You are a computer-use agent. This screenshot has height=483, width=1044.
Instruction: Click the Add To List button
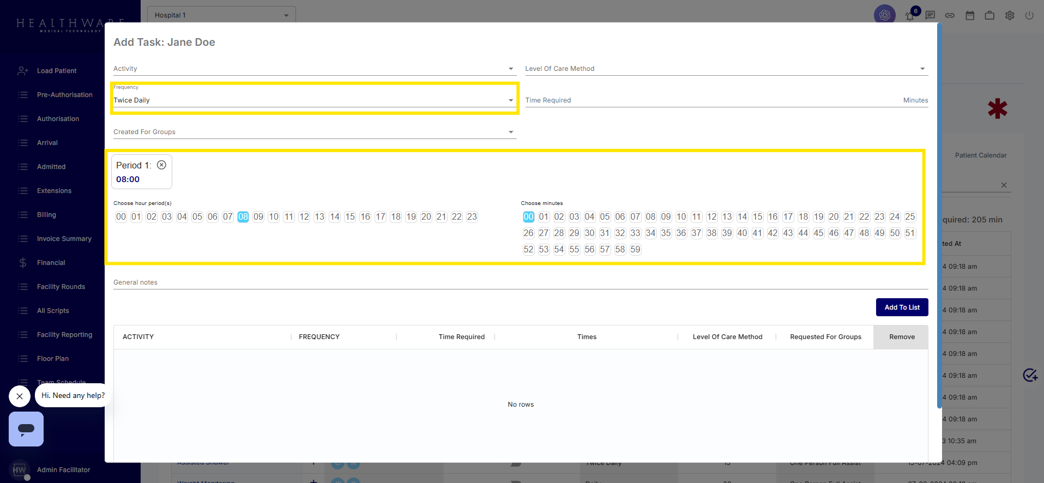(902, 307)
